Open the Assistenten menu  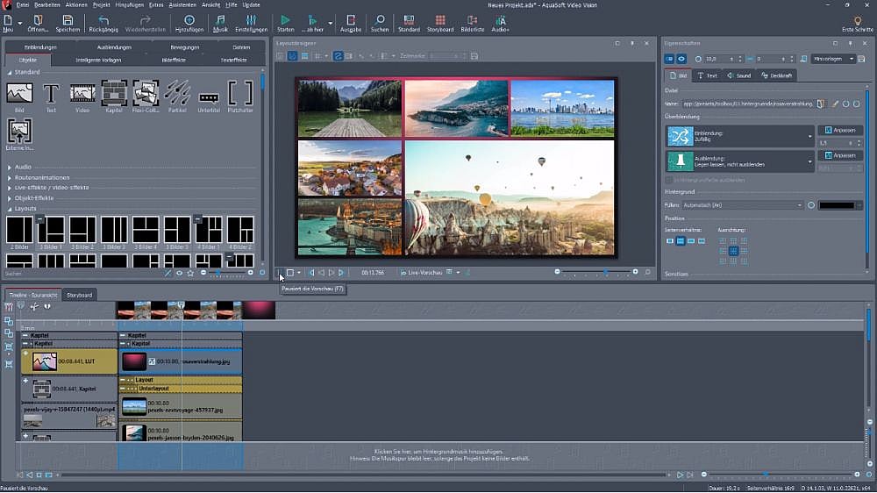[182, 4]
